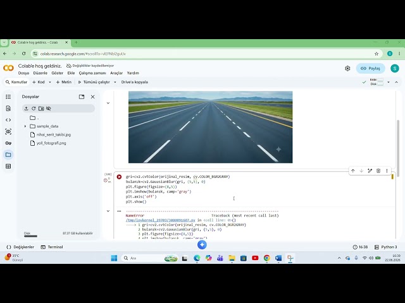The height and width of the screenshot is (303, 405).
Task: Click the Gemini sparkle button
Action: pyautogui.click(x=202, y=245)
